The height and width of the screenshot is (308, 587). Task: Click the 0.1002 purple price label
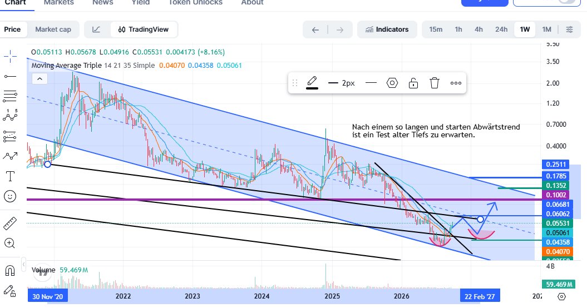tap(556, 195)
